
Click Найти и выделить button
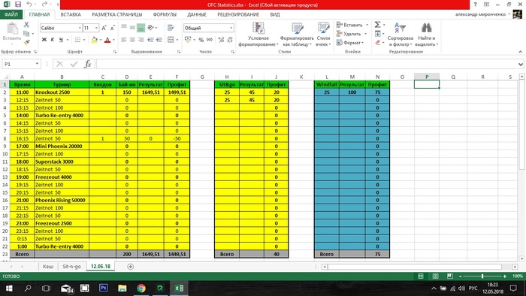pos(427,35)
